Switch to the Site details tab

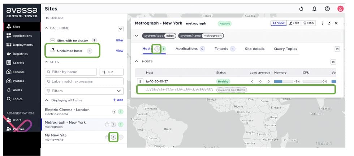[255, 49]
